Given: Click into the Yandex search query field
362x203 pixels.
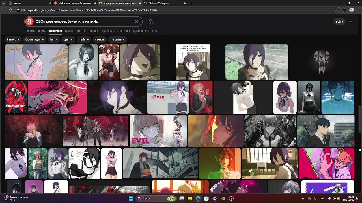Looking at the screenshot, I should click(83, 21).
